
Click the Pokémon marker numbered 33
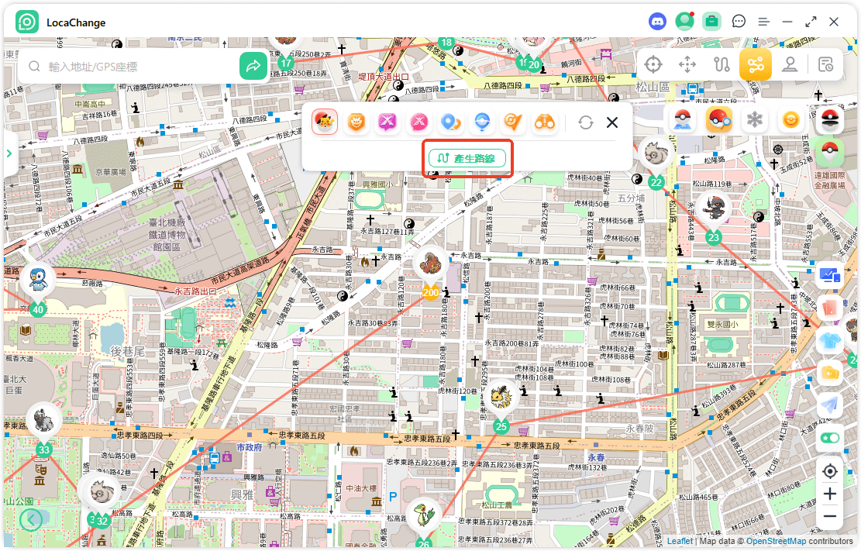[44, 429]
